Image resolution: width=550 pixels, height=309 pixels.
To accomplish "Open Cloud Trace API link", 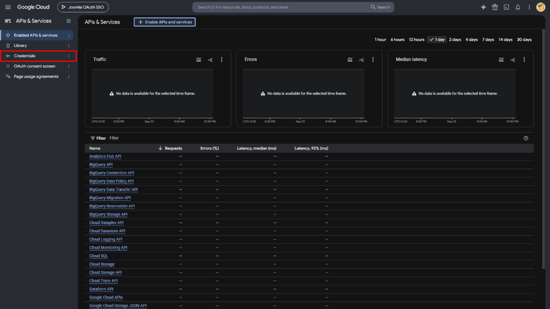I will coord(104,281).
